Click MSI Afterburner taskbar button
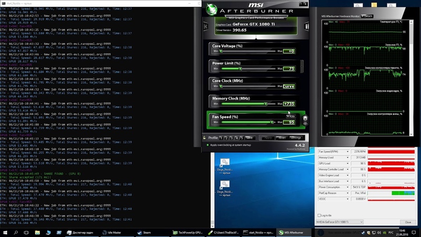 pos(294,232)
